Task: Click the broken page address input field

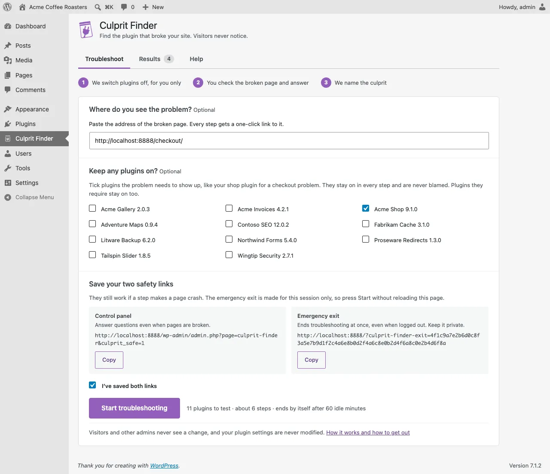Action: (289, 141)
